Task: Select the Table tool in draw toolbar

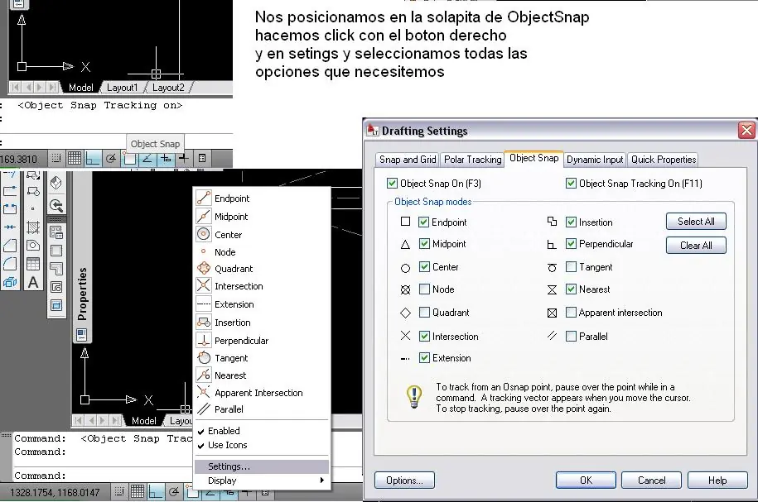Action: [x=33, y=264]
